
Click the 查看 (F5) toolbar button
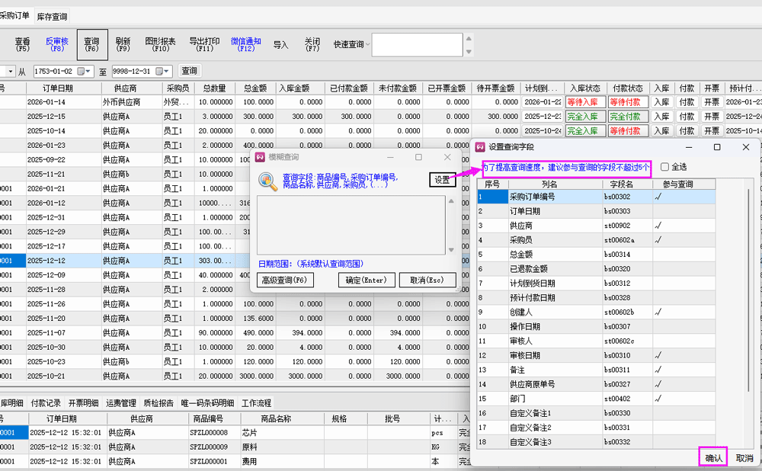(x=22, y=44)
